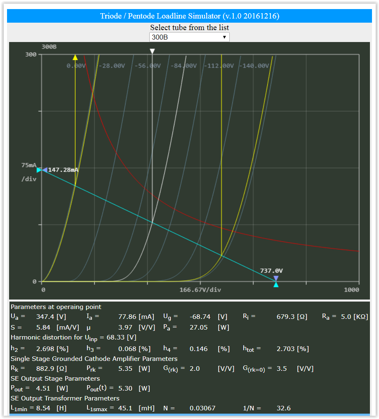Image resolution: width=379 pixels, height=419 pixels.
Task: Click the -28.00V grid curve label
Action: tap(112, 66)
